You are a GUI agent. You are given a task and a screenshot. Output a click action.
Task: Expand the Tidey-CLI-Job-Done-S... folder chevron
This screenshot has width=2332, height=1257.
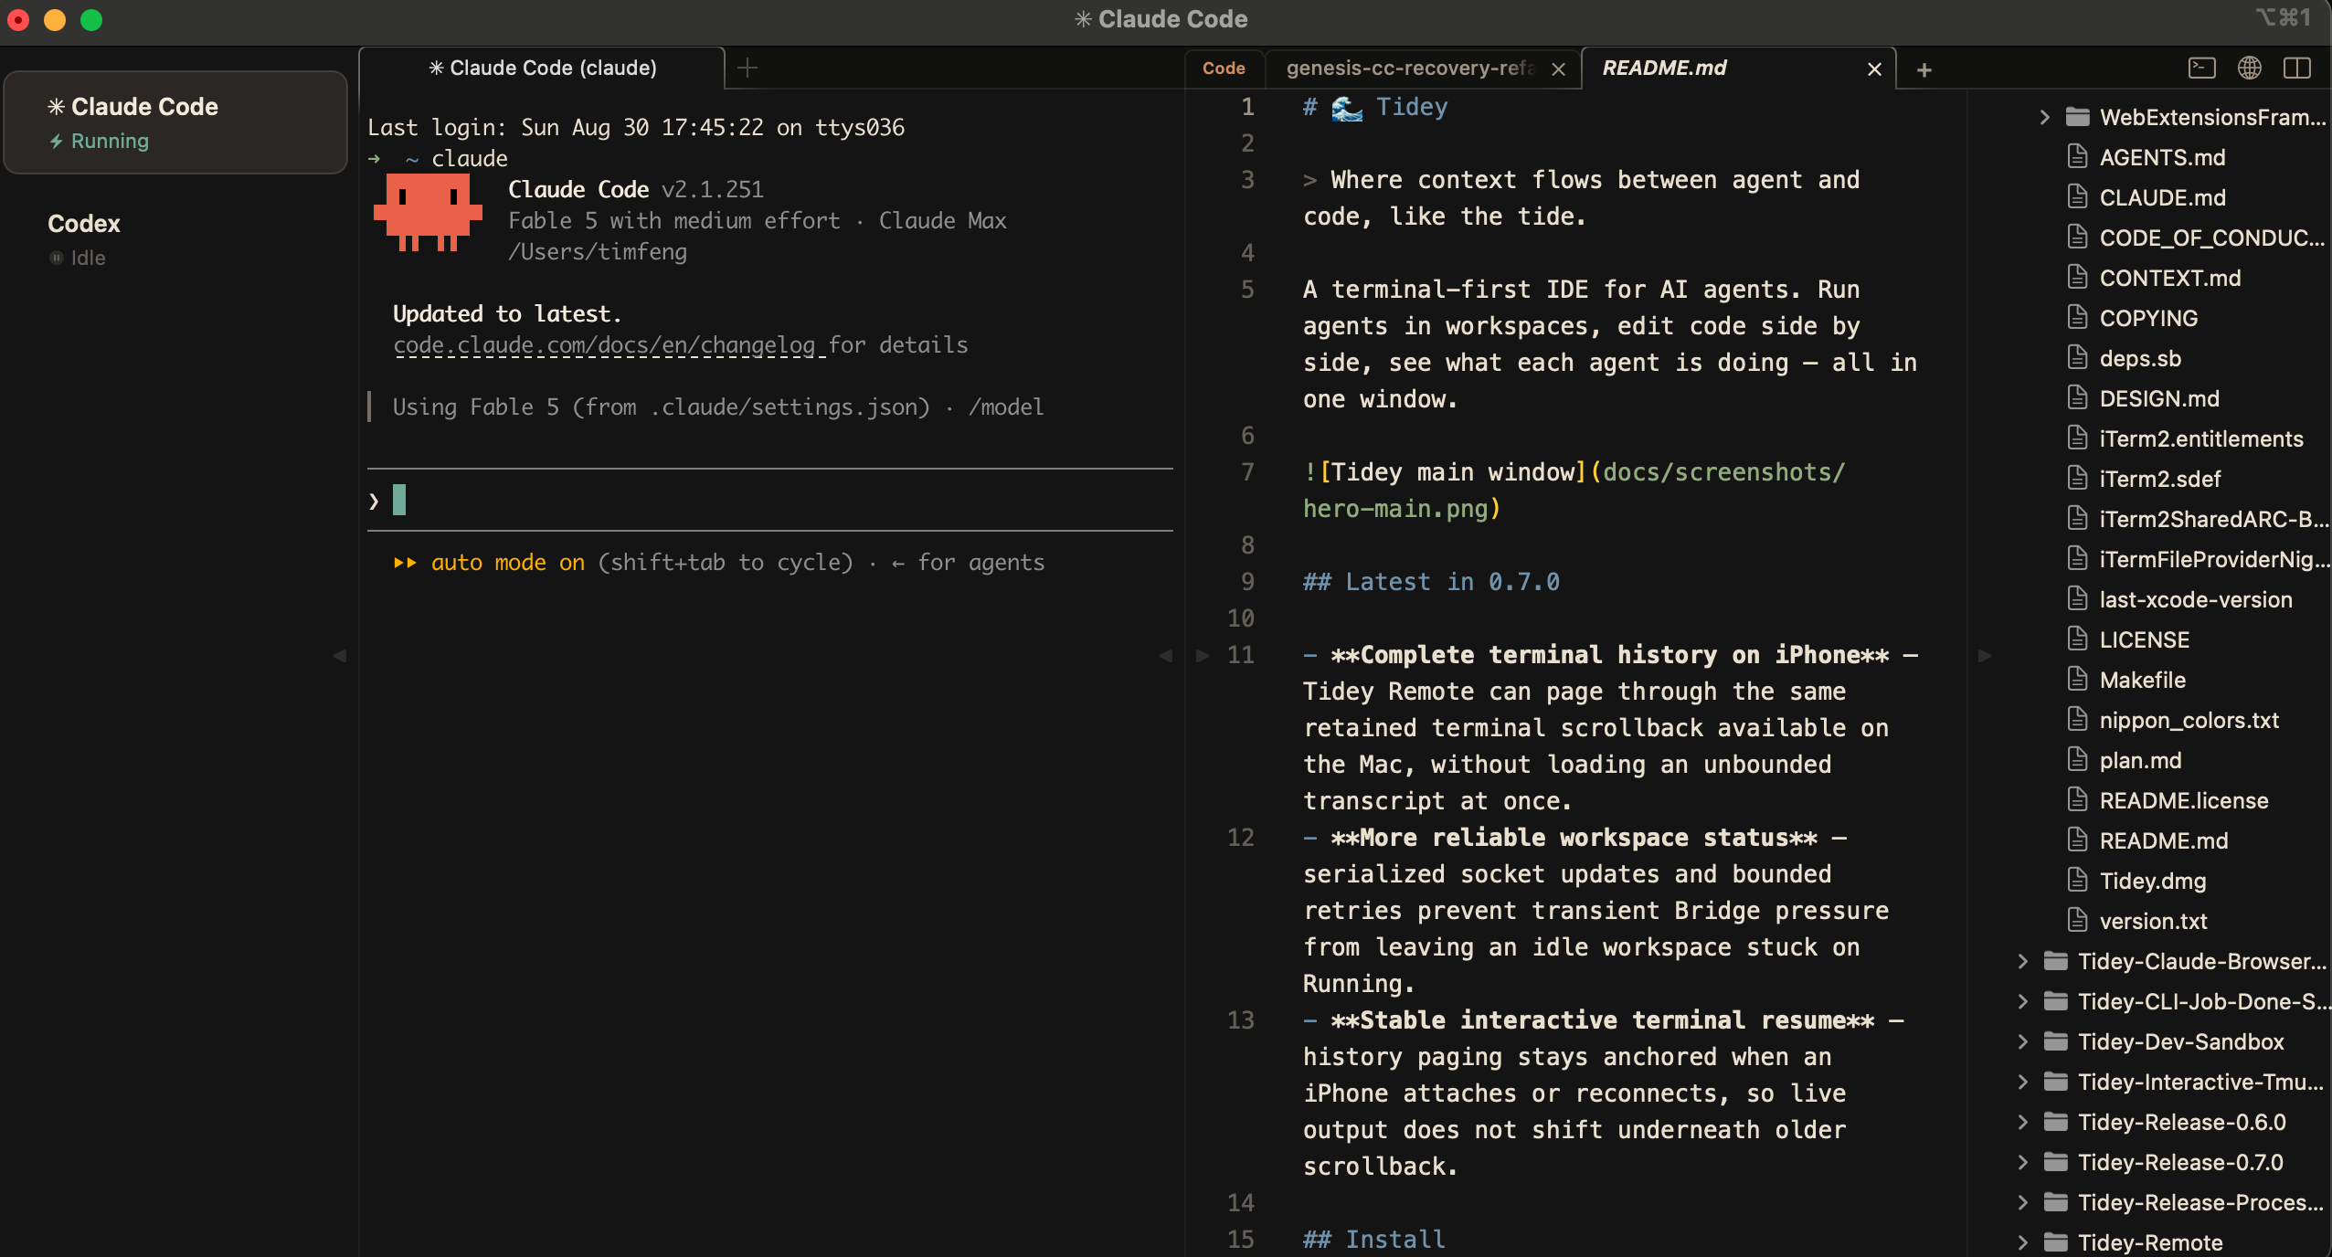point(2023,1001)
